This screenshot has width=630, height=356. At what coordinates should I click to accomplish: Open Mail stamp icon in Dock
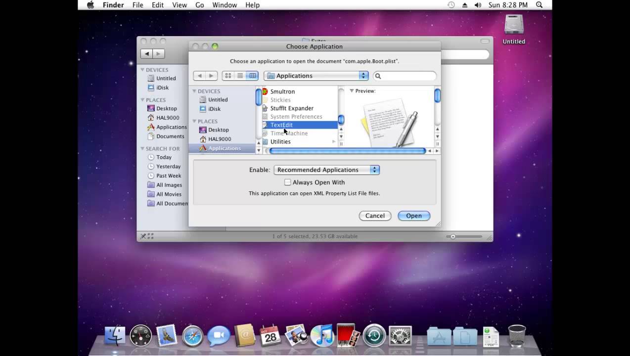click(x=167, y=336)
